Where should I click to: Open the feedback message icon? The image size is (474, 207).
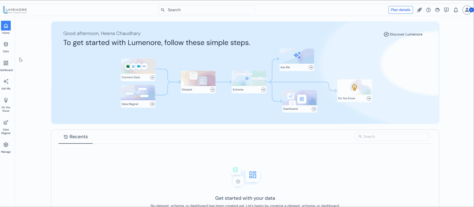click(x=446, y=10)
